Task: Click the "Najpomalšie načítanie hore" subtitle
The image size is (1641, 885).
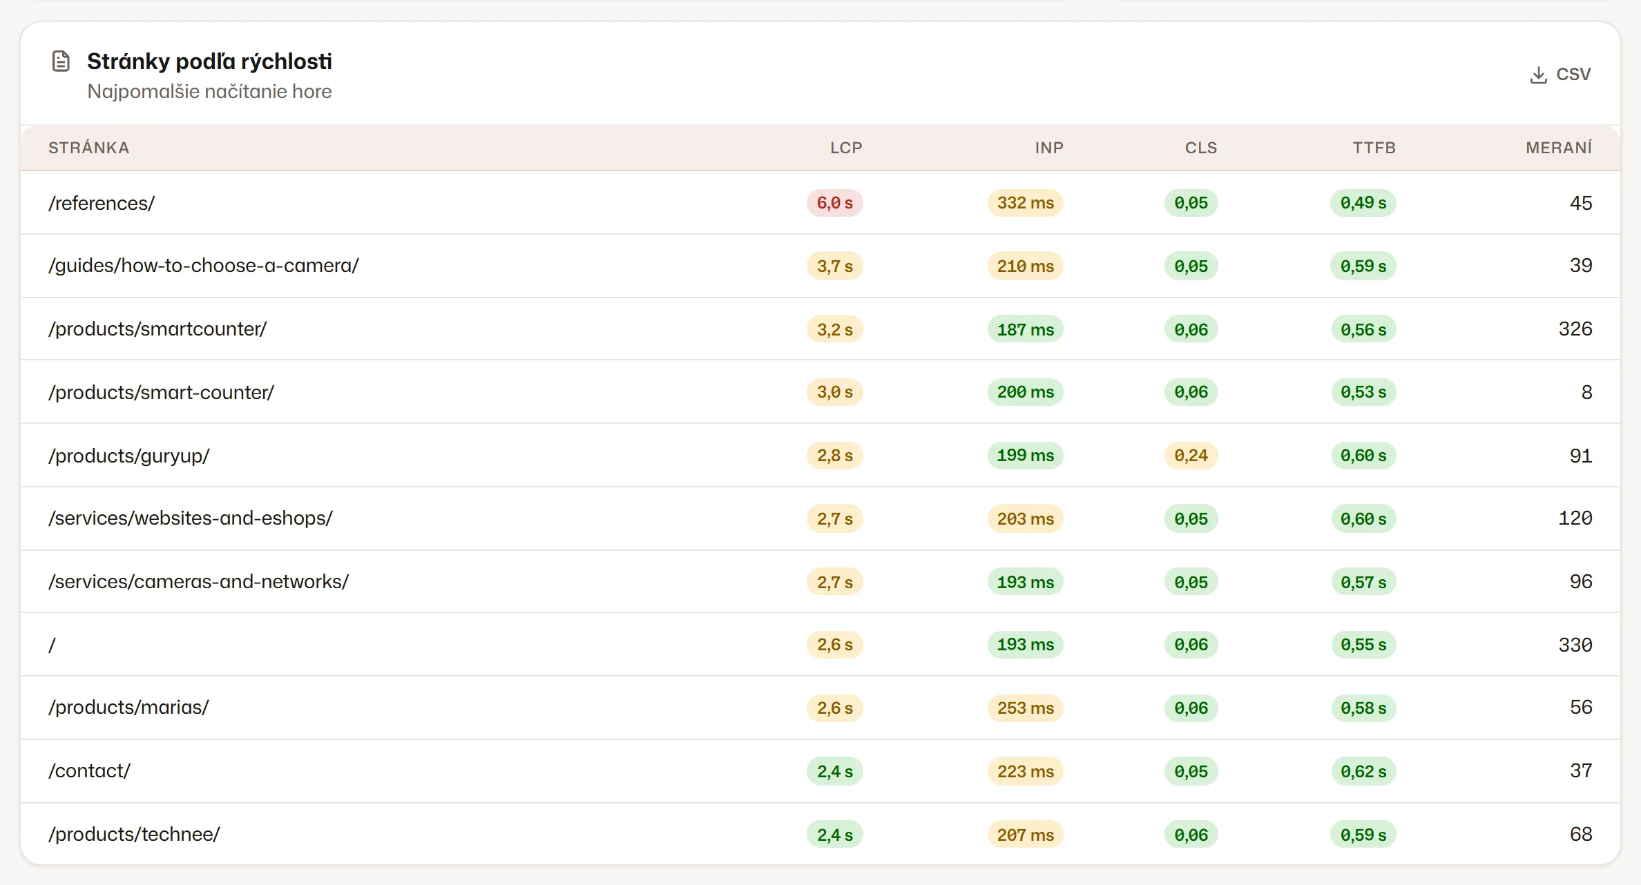Action: click(x=209, y=92)
